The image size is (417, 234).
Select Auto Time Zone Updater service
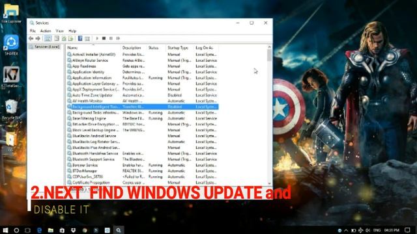[x=142, y=96]
